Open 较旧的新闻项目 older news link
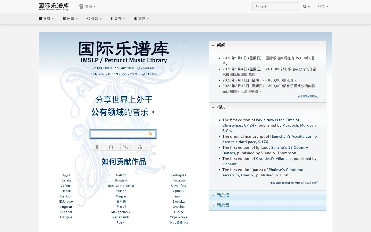Image resolution: width=371 pixels, height=232 pixels. coord(307,96)
